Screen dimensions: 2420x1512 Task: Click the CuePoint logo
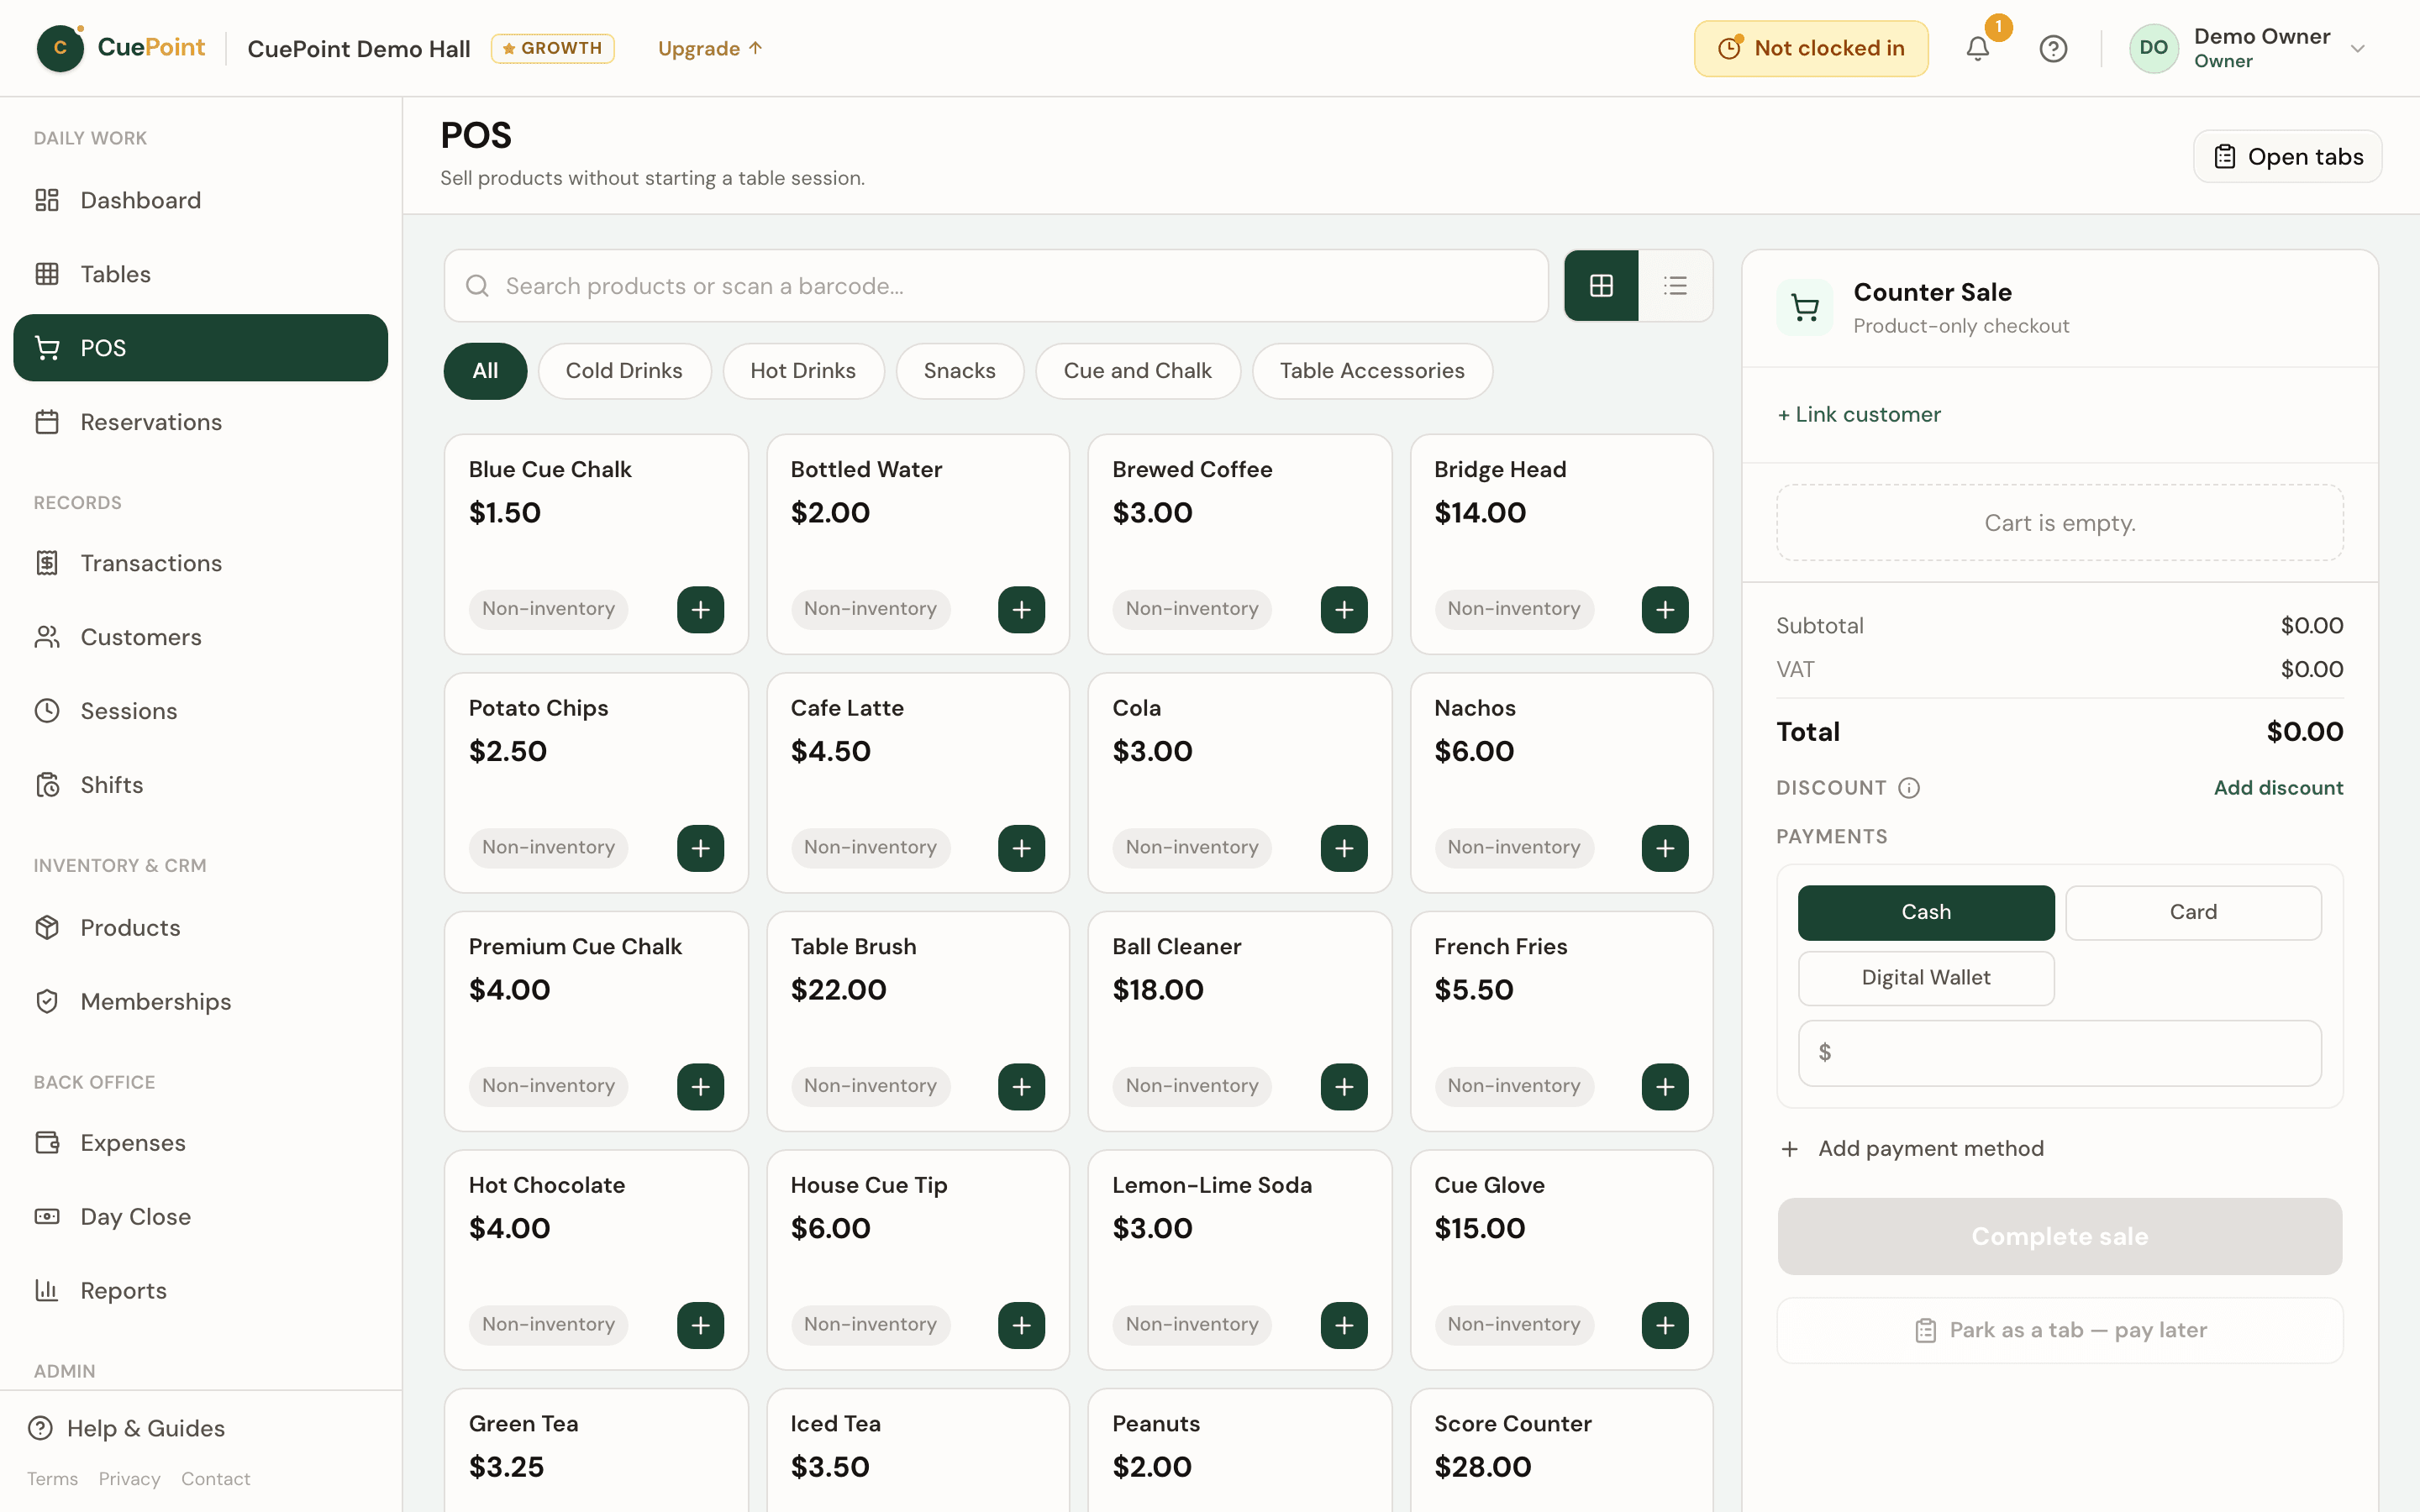click(121, 48)
